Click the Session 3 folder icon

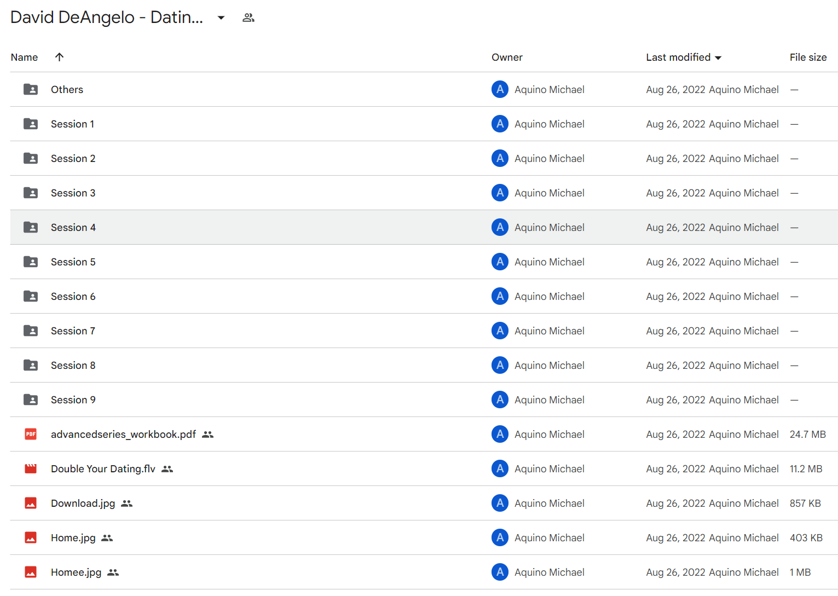pos(31,193)
